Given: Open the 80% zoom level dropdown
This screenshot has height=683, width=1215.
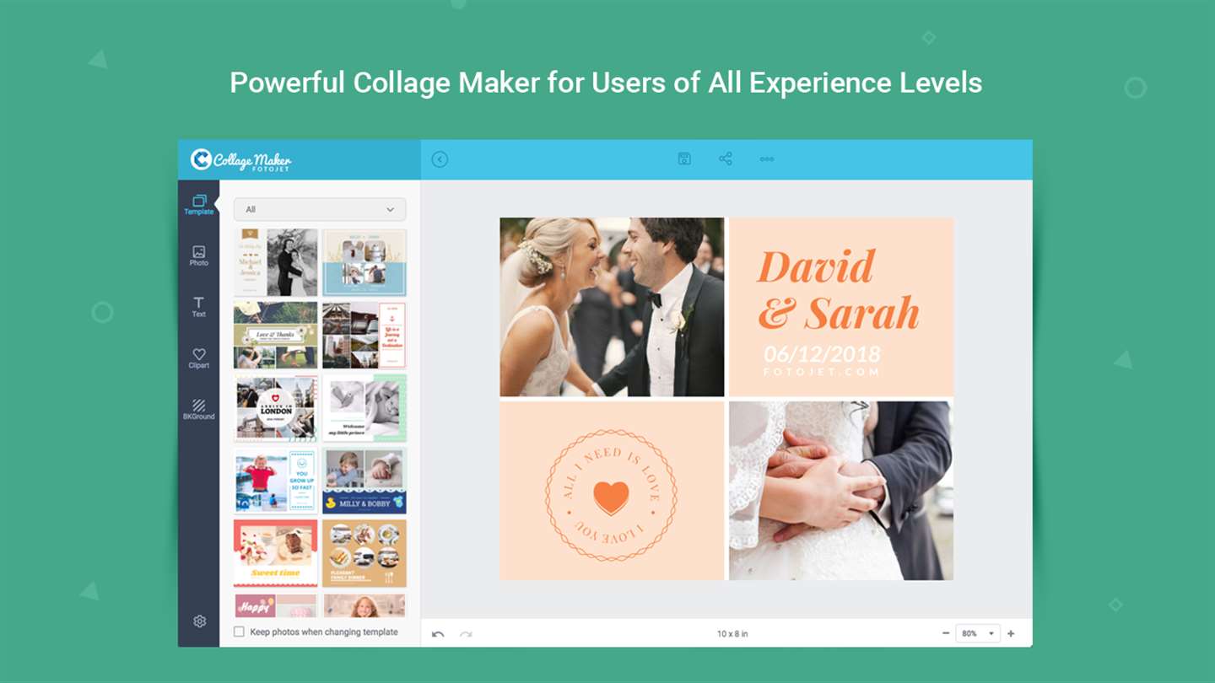Looking at the screenshot, I should coord(978,633).
